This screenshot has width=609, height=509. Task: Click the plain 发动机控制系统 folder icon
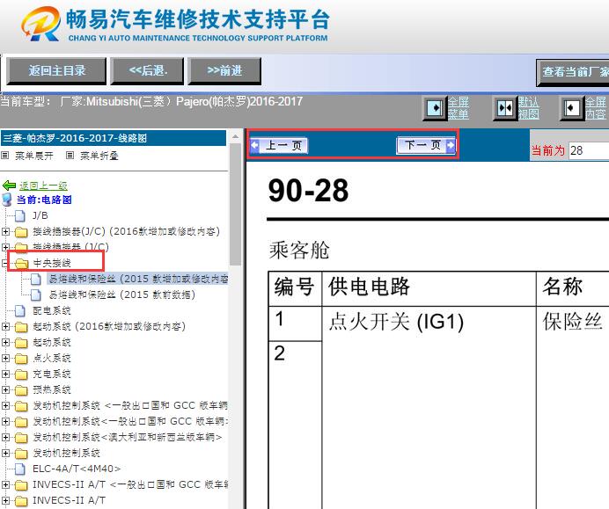[21, 454]
